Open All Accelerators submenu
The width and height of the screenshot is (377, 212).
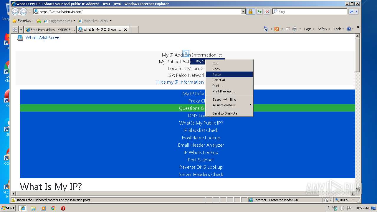(229, 105)
